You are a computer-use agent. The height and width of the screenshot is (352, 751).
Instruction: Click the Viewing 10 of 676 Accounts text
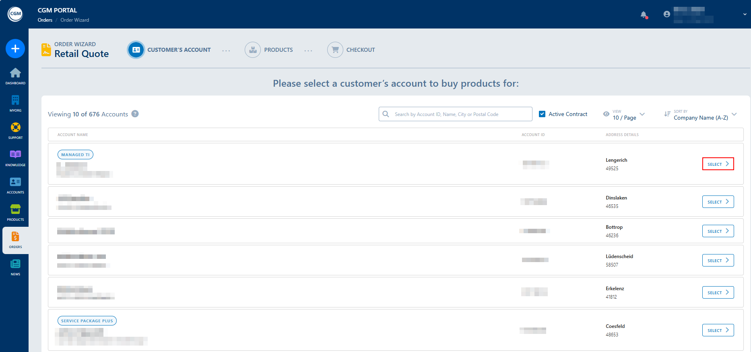tap(88, 114)
